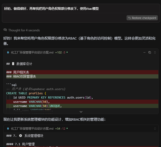Open the first 化工厂环保管理平台设计方案.md file link
The image size is (161, 147).
[x=32, y=52]
